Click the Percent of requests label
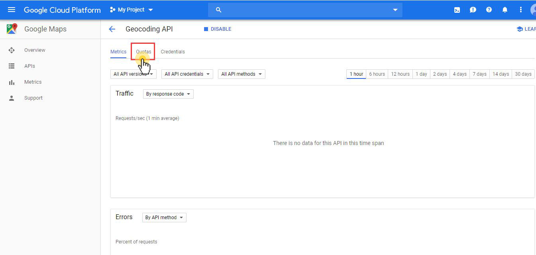 click(136, 242)
